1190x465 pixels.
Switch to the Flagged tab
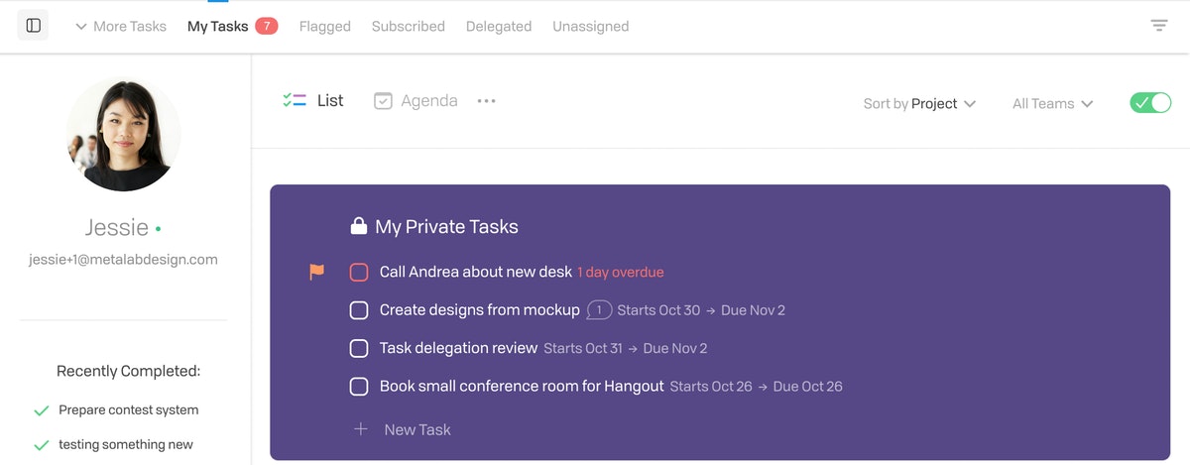(x=325, y=27)
